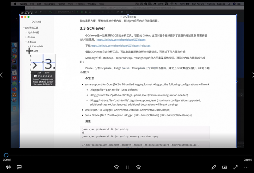Expand the 2 Linux outline section

point(26,37)
